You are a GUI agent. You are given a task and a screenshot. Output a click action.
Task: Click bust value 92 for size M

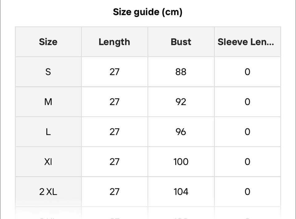[181, 102]
